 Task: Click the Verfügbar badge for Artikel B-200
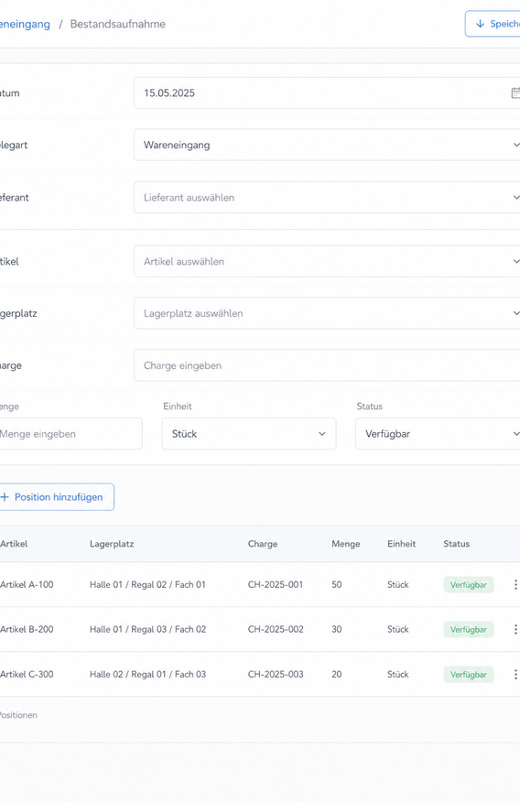point(469,629)
